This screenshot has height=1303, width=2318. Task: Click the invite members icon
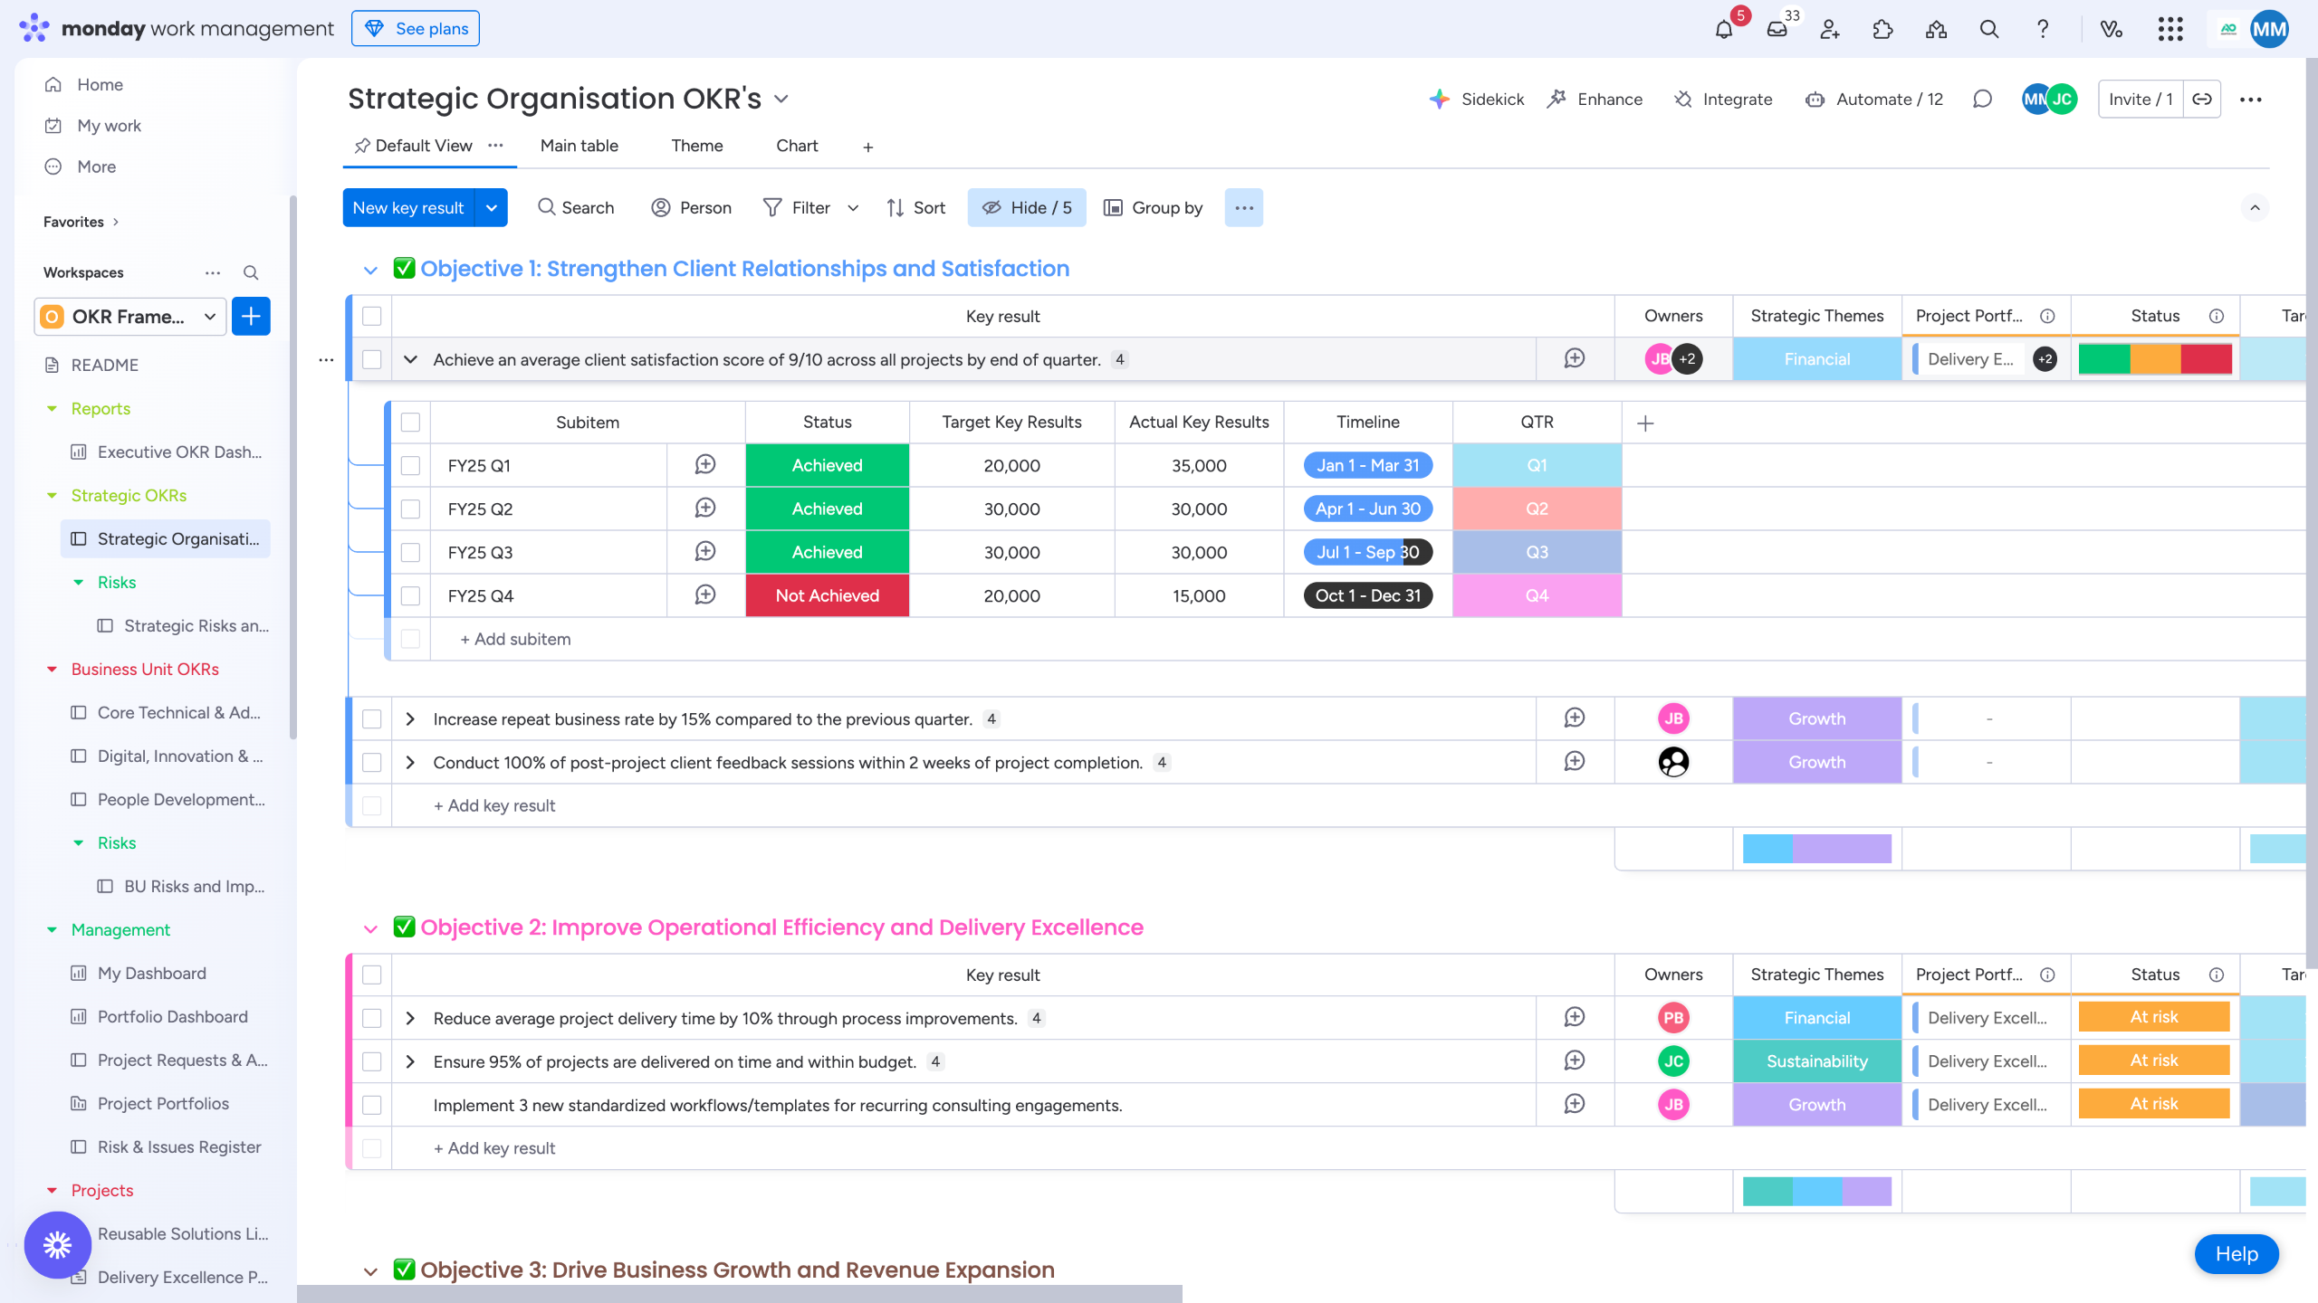pyautogui.click(x=1830, y=29)
